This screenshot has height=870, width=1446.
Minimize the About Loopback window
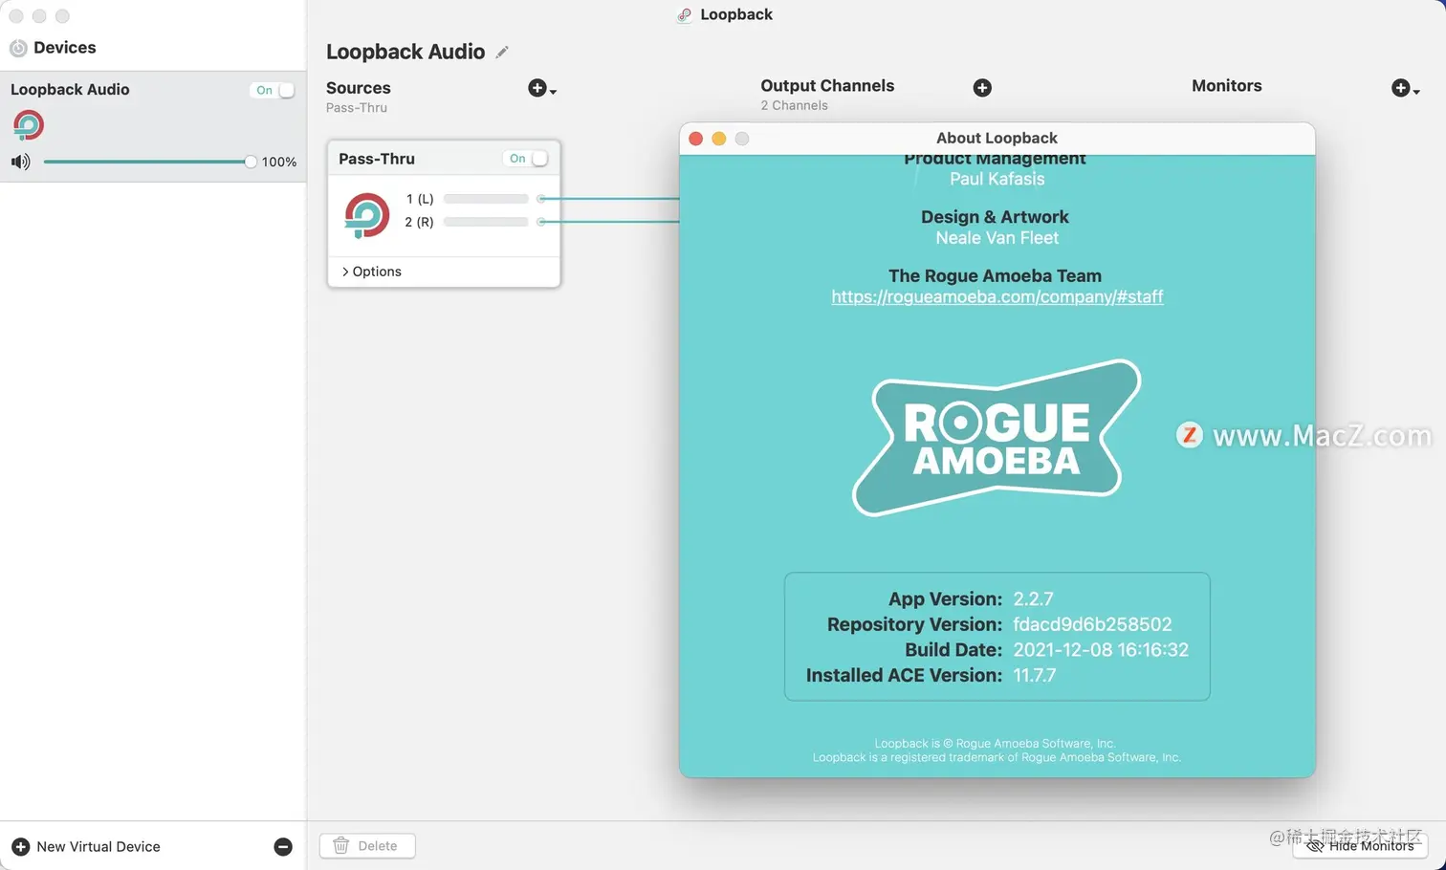pos(719,139)
